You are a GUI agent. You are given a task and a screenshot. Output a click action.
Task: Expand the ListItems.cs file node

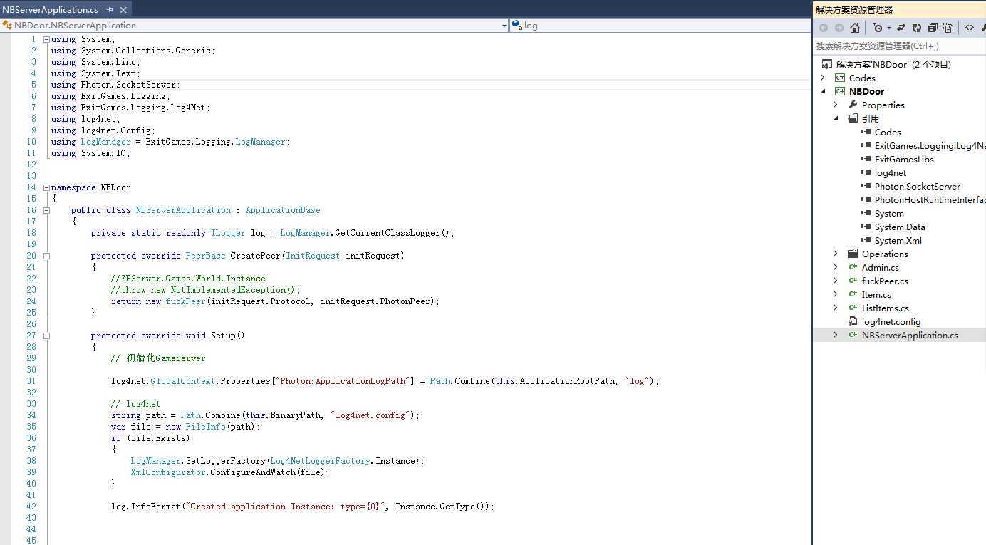836,308
